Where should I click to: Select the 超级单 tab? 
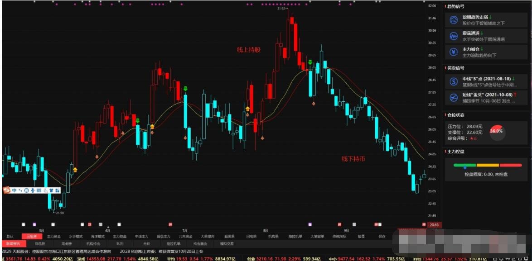[230, 236]
